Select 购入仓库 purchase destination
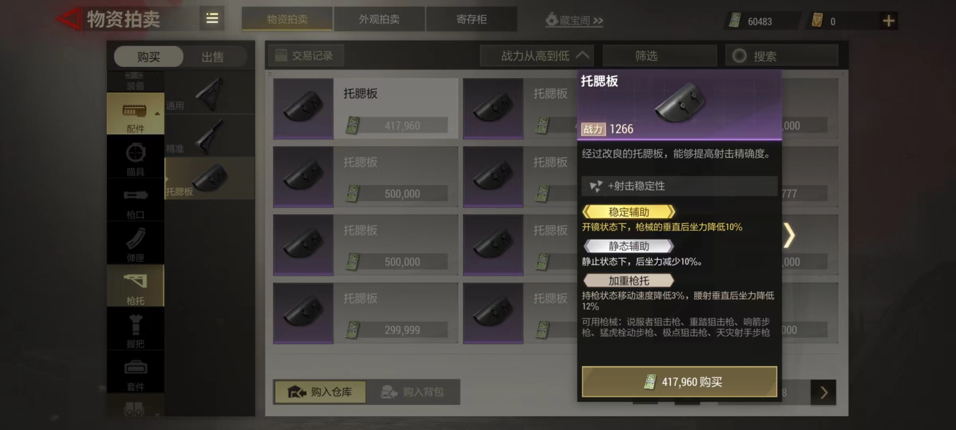 [x=320, y=392]
